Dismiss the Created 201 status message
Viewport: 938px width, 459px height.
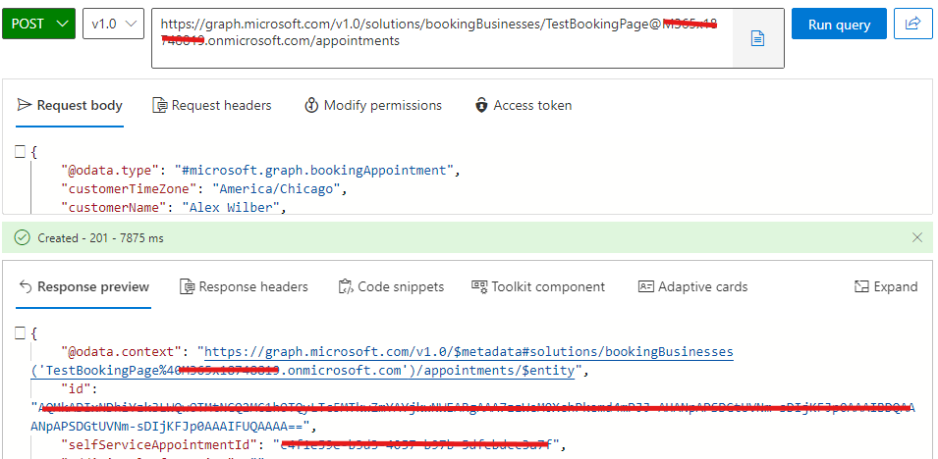point(917,238)
